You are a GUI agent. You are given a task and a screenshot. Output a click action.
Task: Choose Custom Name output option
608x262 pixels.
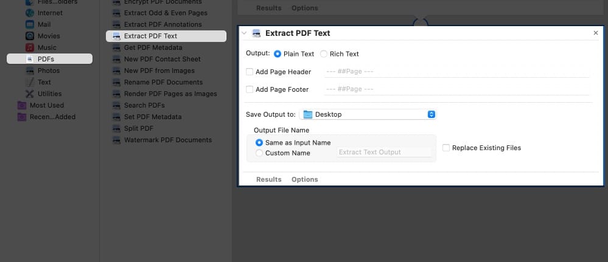pos(259,153)
